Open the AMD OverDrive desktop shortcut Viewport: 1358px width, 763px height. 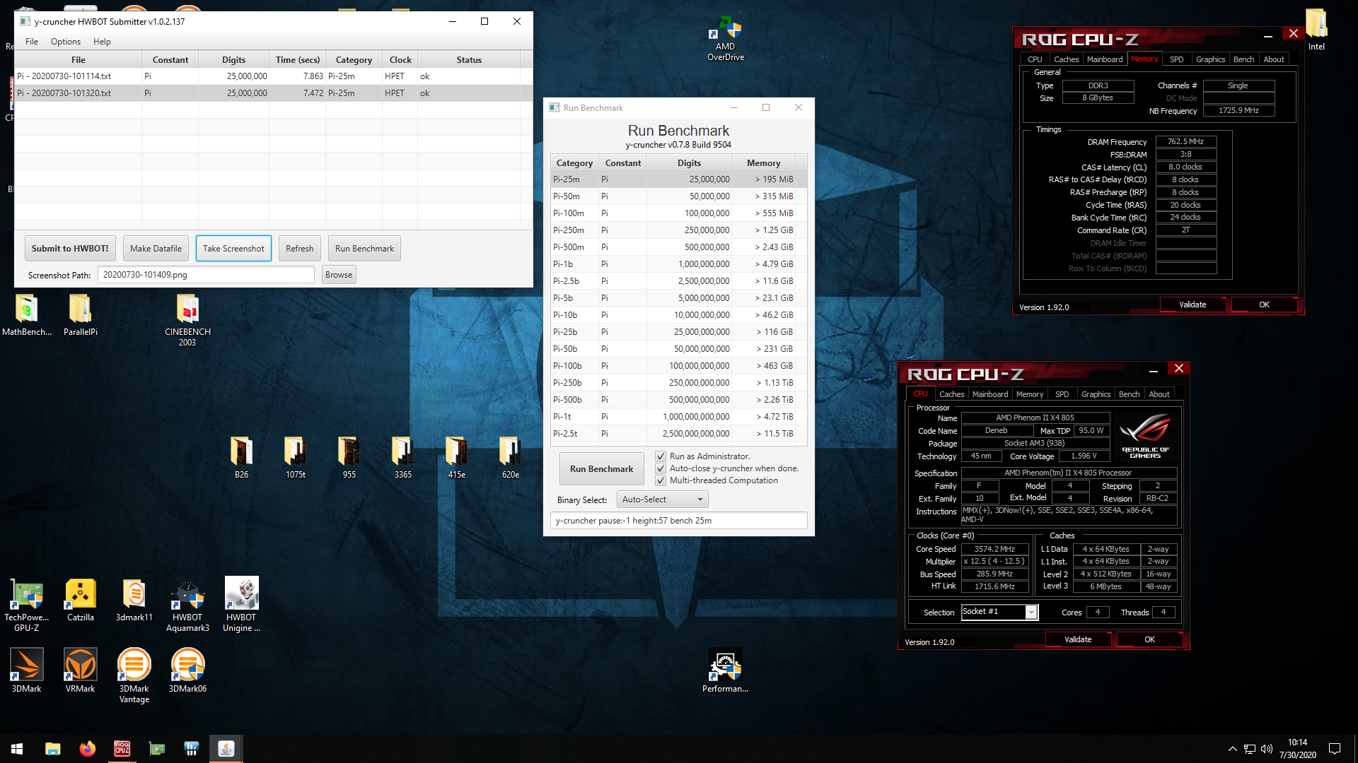725,39
